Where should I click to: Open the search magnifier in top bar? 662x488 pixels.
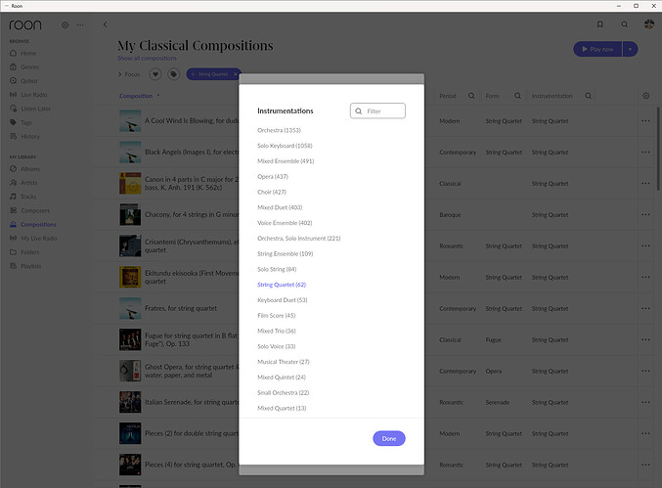625,24
